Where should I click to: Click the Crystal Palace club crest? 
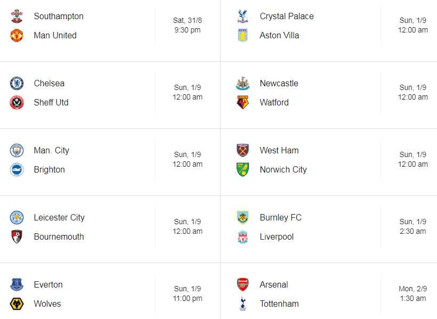242,16
